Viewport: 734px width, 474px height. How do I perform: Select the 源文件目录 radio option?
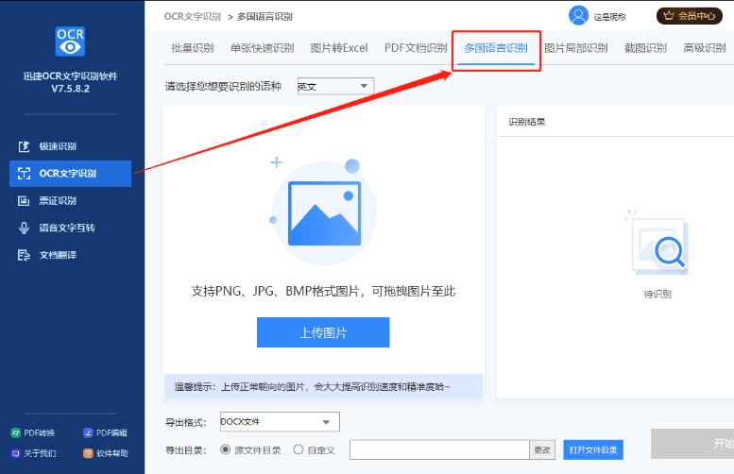(x=226, y=449)
